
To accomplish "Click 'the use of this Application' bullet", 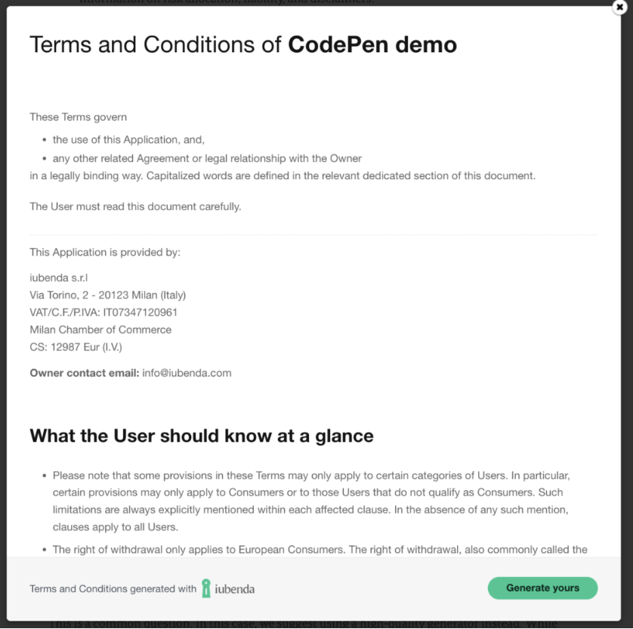I will [x=128, y=140].
